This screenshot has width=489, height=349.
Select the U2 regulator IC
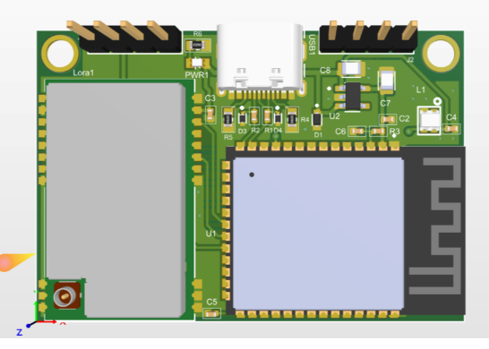point(352,96)
